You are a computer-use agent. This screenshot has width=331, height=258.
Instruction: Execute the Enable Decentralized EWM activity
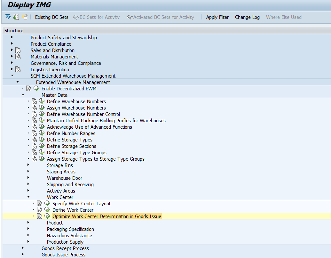click(36, 88)
